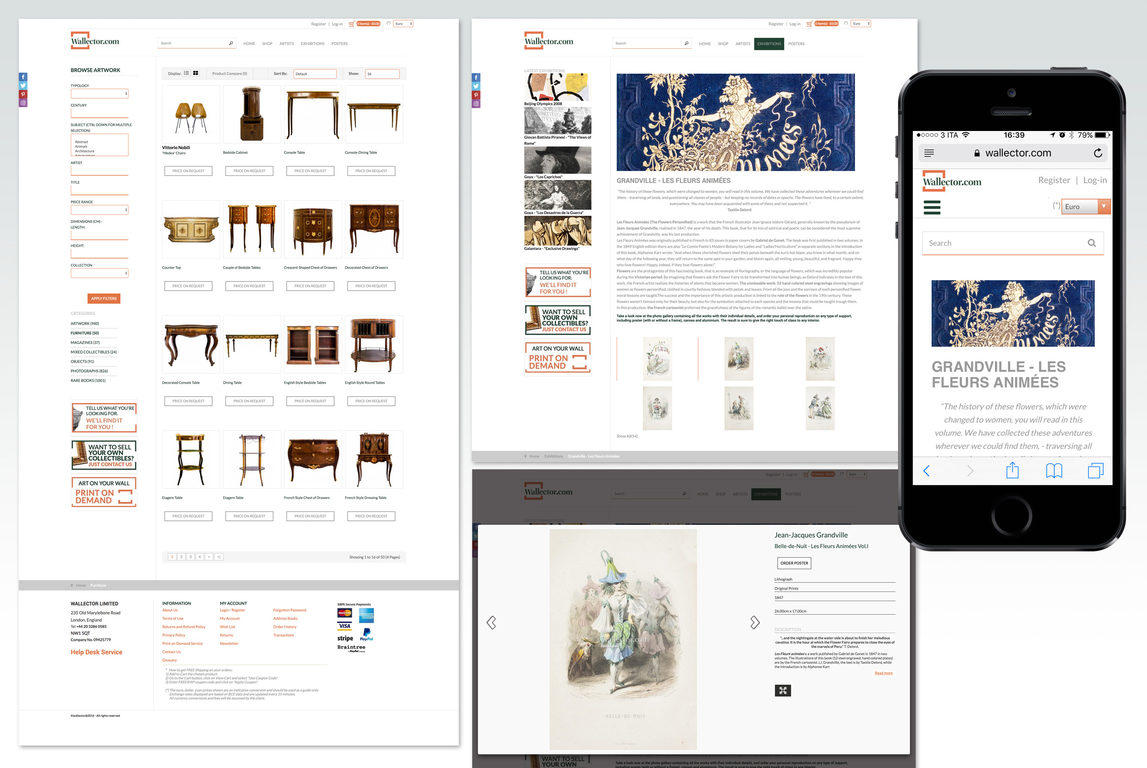Open SHOP menu on furniture shop page
1147x768 pixels.
[x=267, y=43]
